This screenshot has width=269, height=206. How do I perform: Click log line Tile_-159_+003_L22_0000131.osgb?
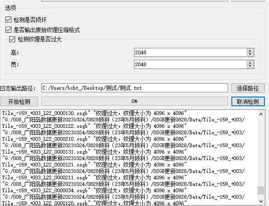tap(95, 152)
